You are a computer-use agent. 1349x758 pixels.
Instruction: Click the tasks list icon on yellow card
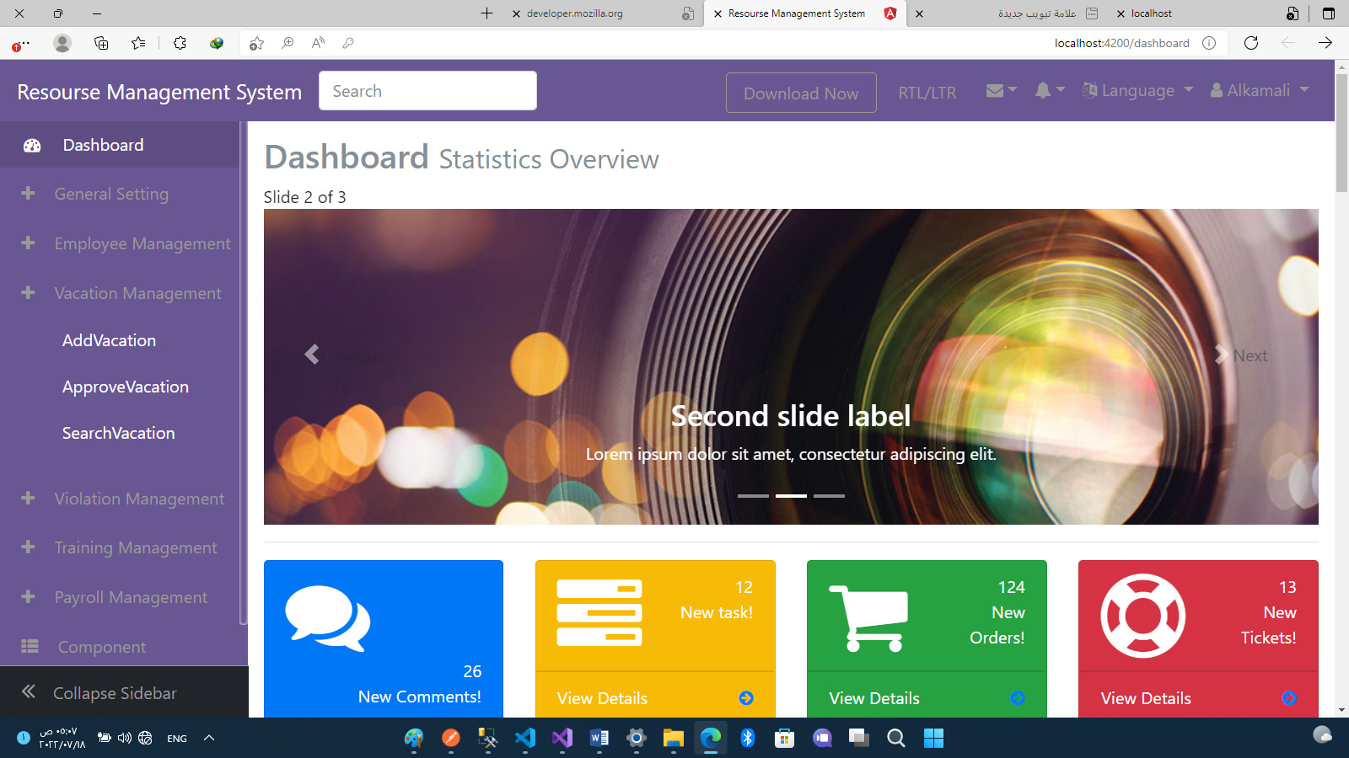599,613
